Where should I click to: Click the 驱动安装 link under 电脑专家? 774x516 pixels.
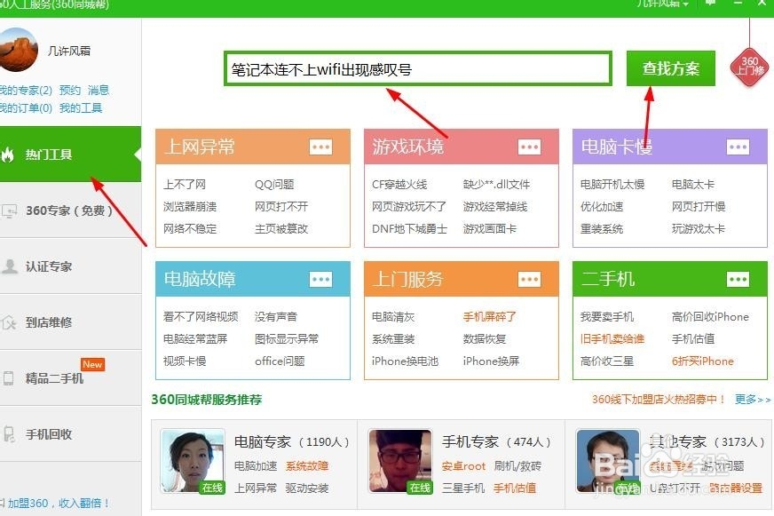point(306,488)
